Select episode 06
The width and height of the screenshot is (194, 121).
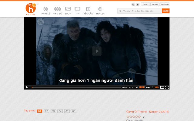point(74,111)
